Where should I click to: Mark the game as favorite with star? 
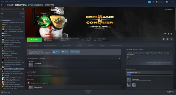point(171,39)
